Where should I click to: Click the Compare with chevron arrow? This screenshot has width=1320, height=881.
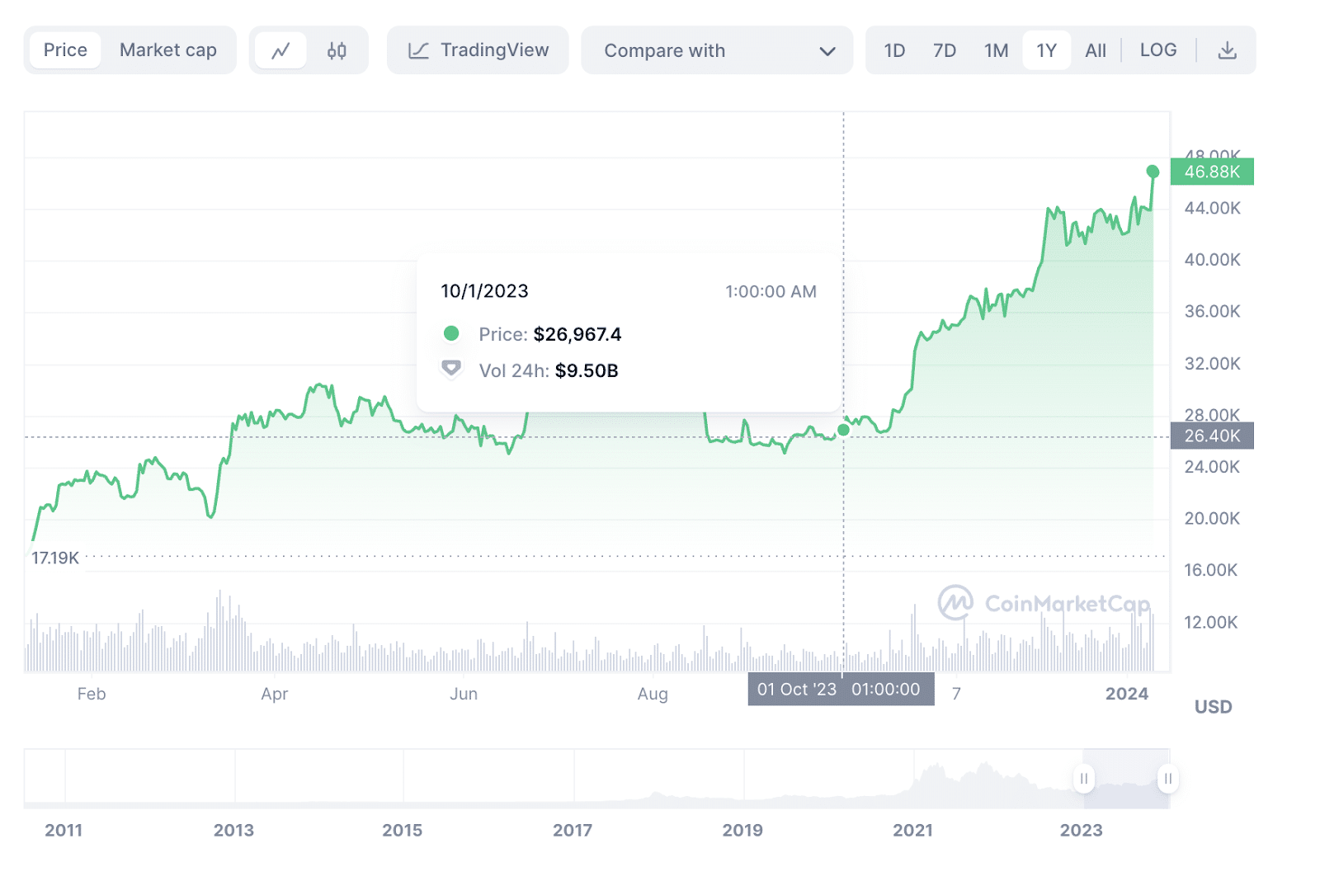pyautogui.click(x=827, y=51)
